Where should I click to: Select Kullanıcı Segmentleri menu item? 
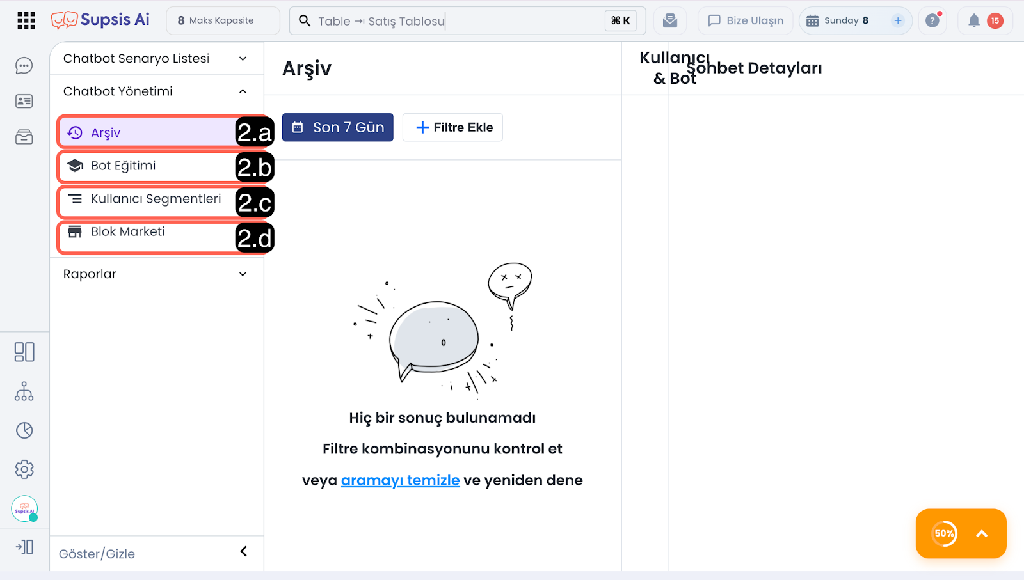(156, 200)
